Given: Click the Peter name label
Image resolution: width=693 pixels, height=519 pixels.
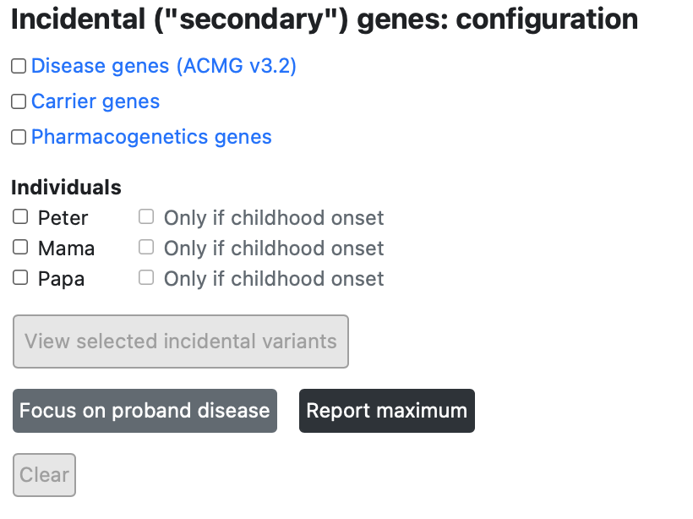Looking at the screenshot, I should pos(63,218).
